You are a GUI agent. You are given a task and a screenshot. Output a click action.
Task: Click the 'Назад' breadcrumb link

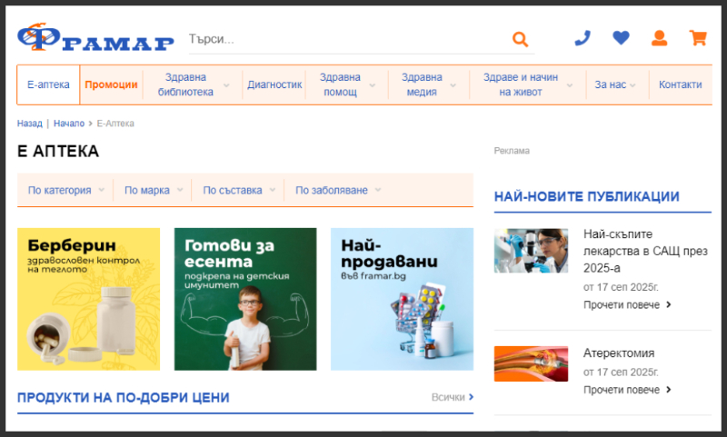tap(29, 124)
